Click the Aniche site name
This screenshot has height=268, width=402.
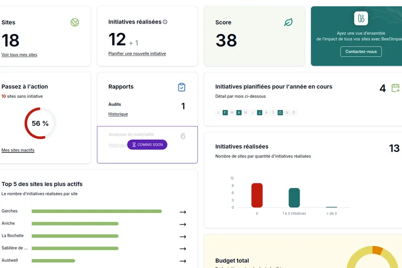tap(8, 223)
